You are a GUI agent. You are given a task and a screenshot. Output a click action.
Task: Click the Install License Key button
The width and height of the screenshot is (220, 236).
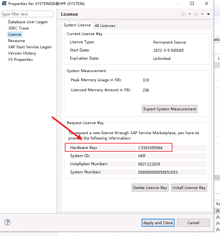pos(189,187)
